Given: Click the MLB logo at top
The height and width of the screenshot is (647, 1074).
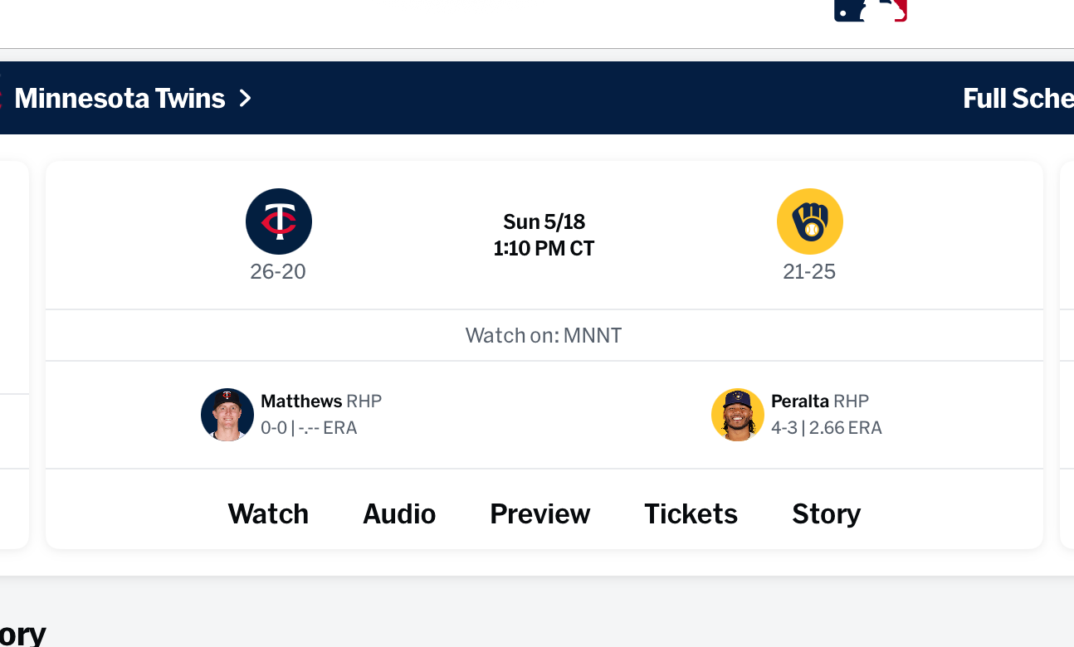Looking at the screenshot, I should tap(870, 10).
